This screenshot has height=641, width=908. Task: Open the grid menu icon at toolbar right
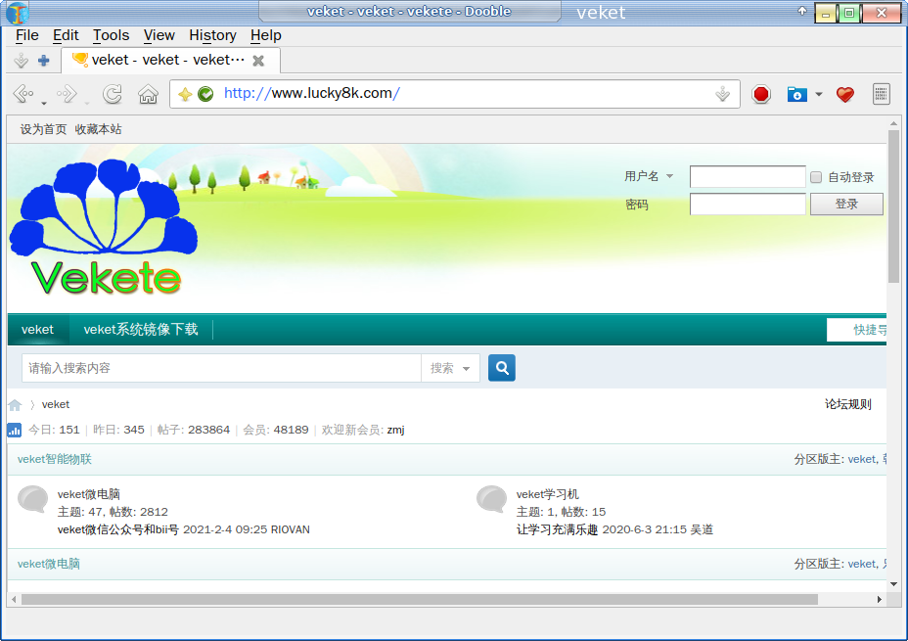[x=881, y=94]
